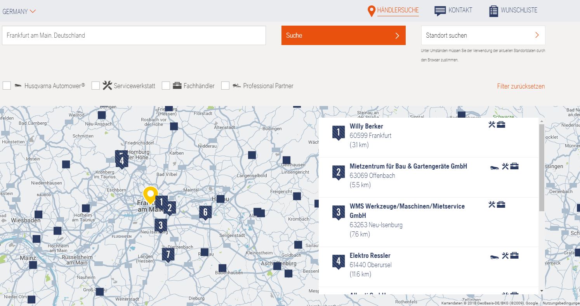Image resolution: width=580 pixels, height=306 pixels.
Task: Click the arrow in Standort suchen
Action: (537, 35)
